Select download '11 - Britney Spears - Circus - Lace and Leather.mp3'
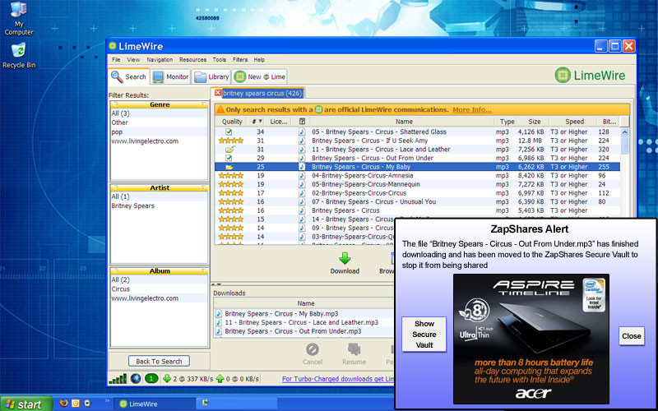This screenshot has height=411, width=658. [301, 322]
